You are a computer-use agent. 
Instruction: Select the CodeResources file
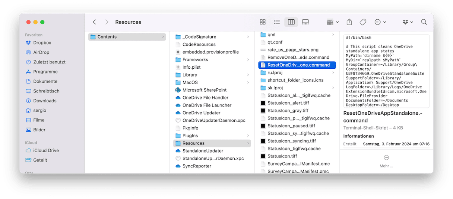point(199,45)
